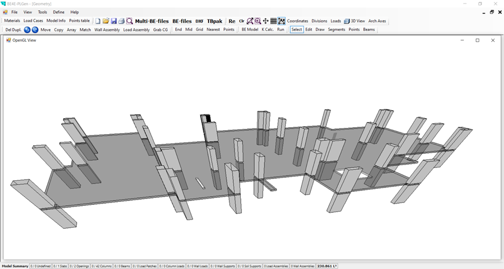Click '0 / 2 Openings' in the status bar

[79, 266]
